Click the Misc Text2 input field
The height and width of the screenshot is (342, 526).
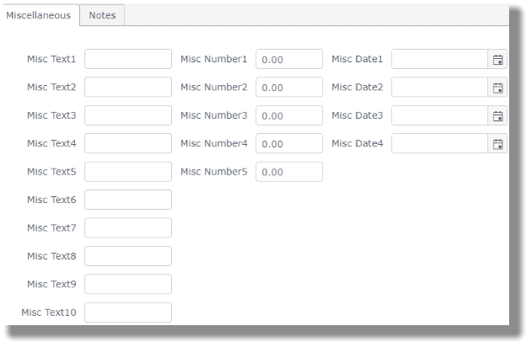(128, 87)
